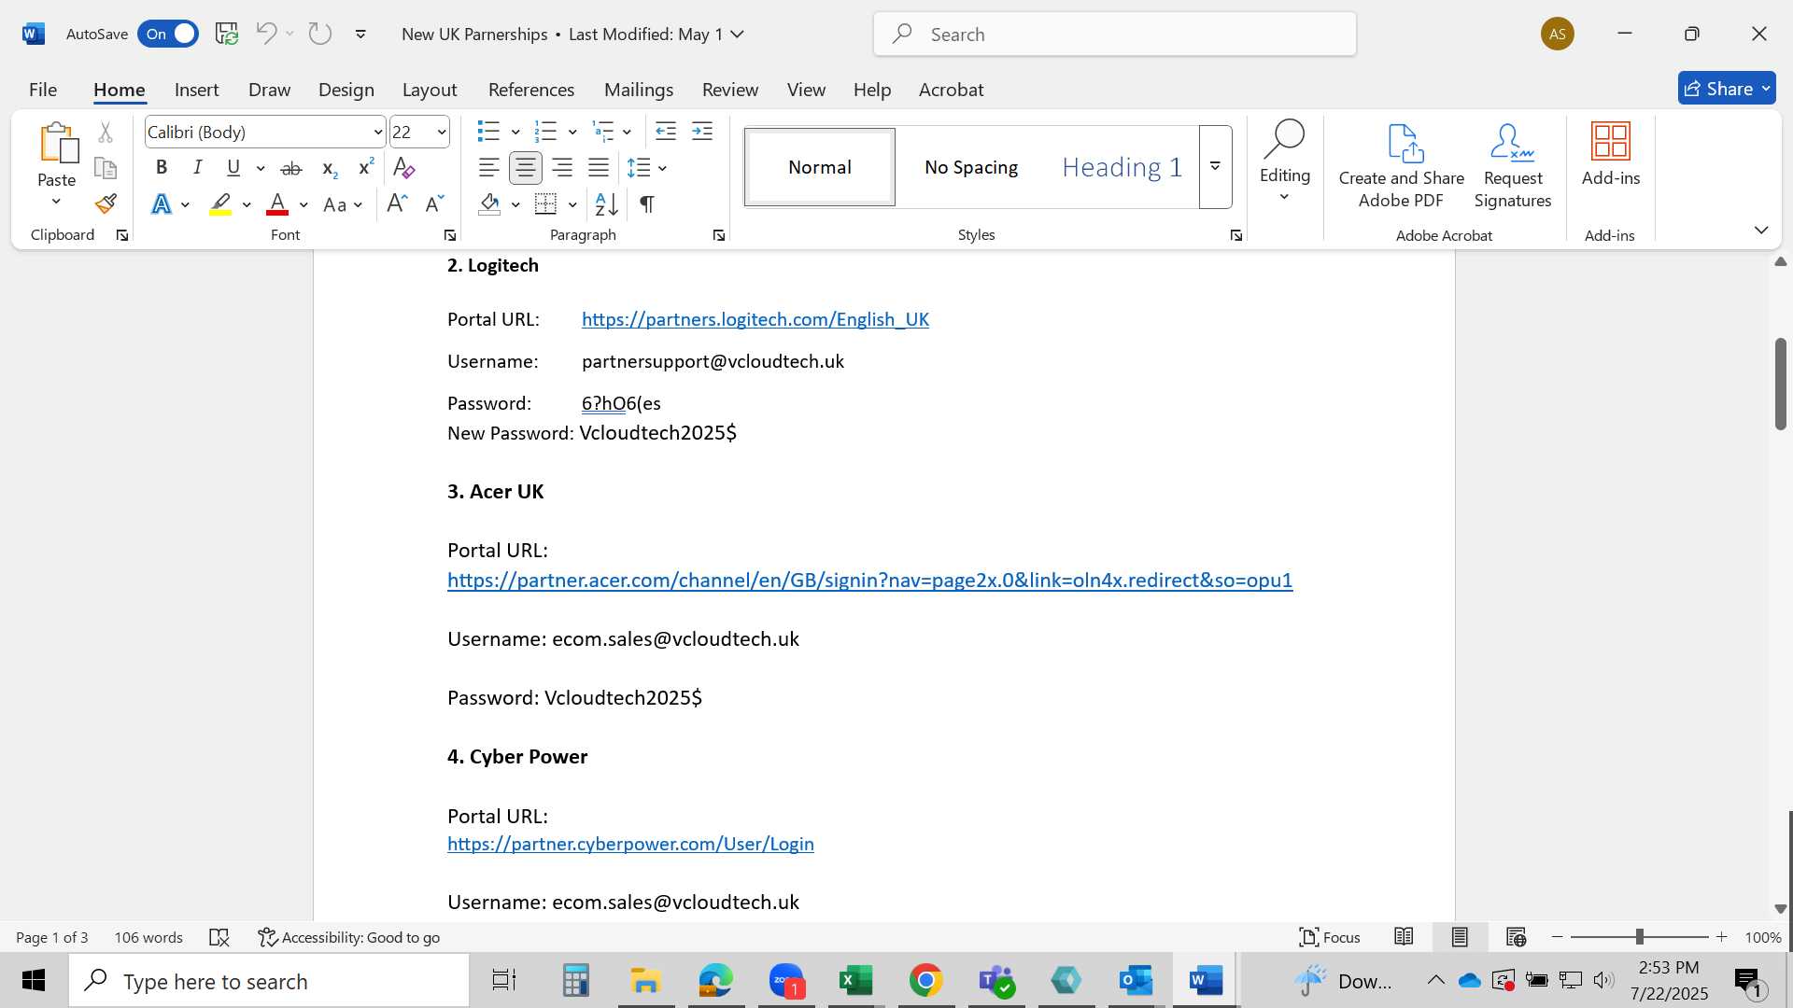Apply subscript formatting
The width and height of the screenshot is (1793, 1008).
coord(329,168)
